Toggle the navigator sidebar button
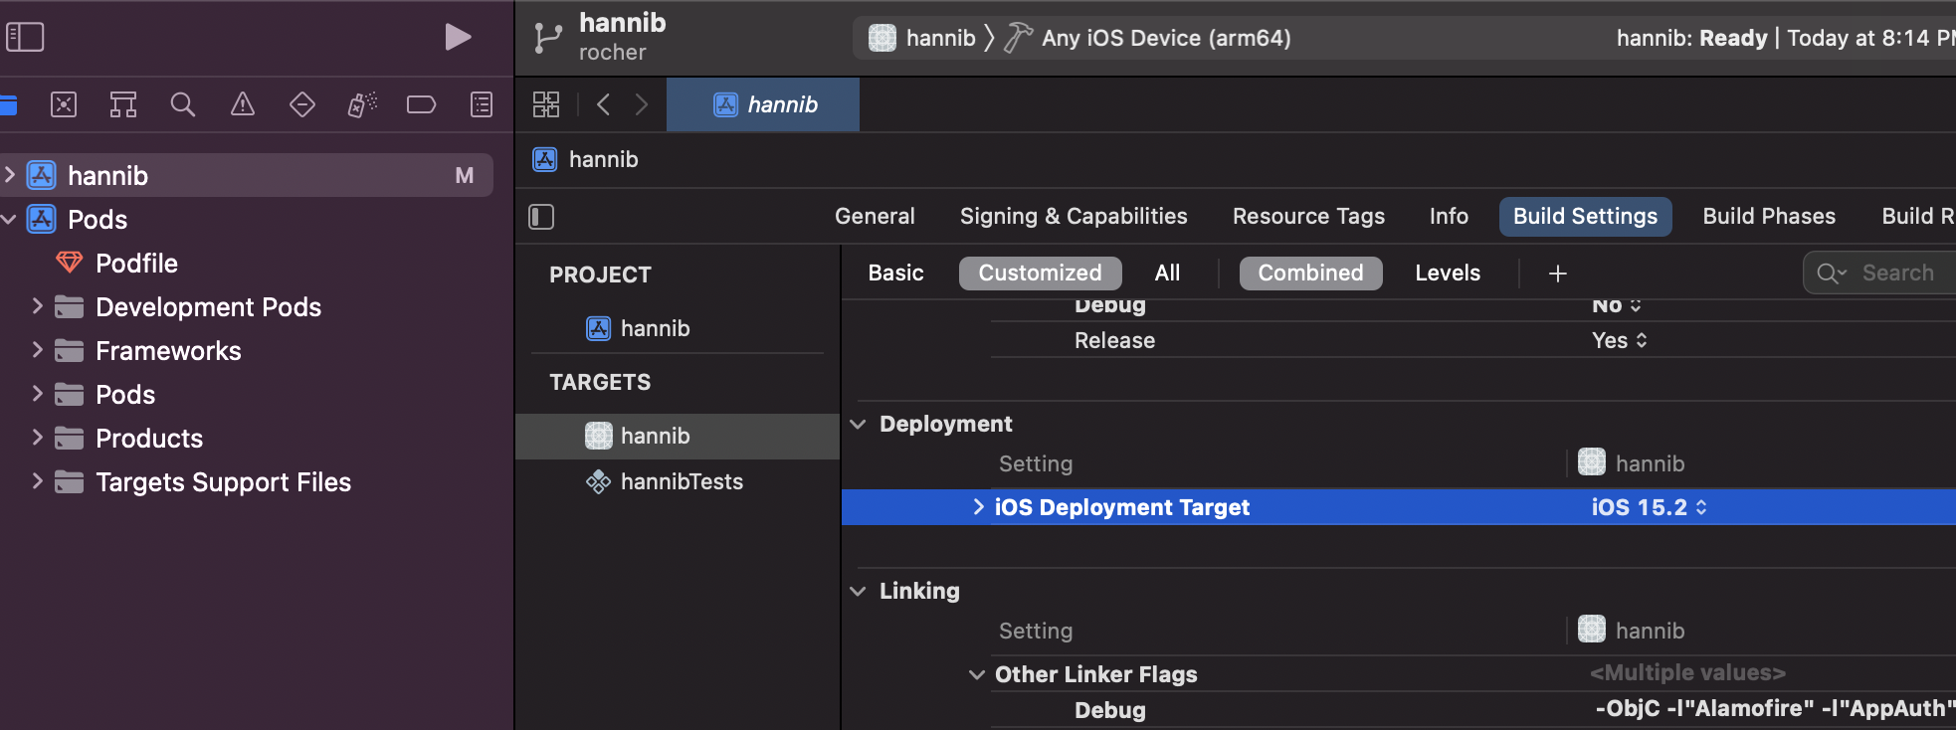 point(25,38)
